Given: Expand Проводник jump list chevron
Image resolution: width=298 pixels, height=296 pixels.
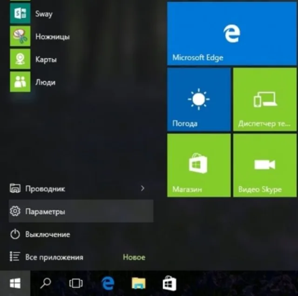Looking at the screenshot, I should pos(142,188).
